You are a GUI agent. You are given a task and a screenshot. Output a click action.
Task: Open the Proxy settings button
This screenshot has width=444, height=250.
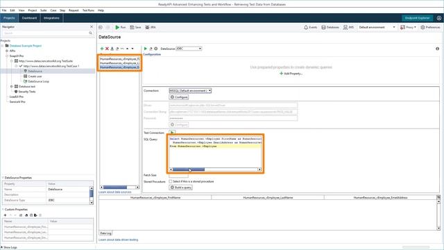point(408,27)
